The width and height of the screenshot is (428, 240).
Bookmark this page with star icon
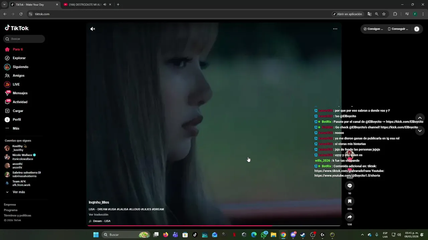(384, 14)
